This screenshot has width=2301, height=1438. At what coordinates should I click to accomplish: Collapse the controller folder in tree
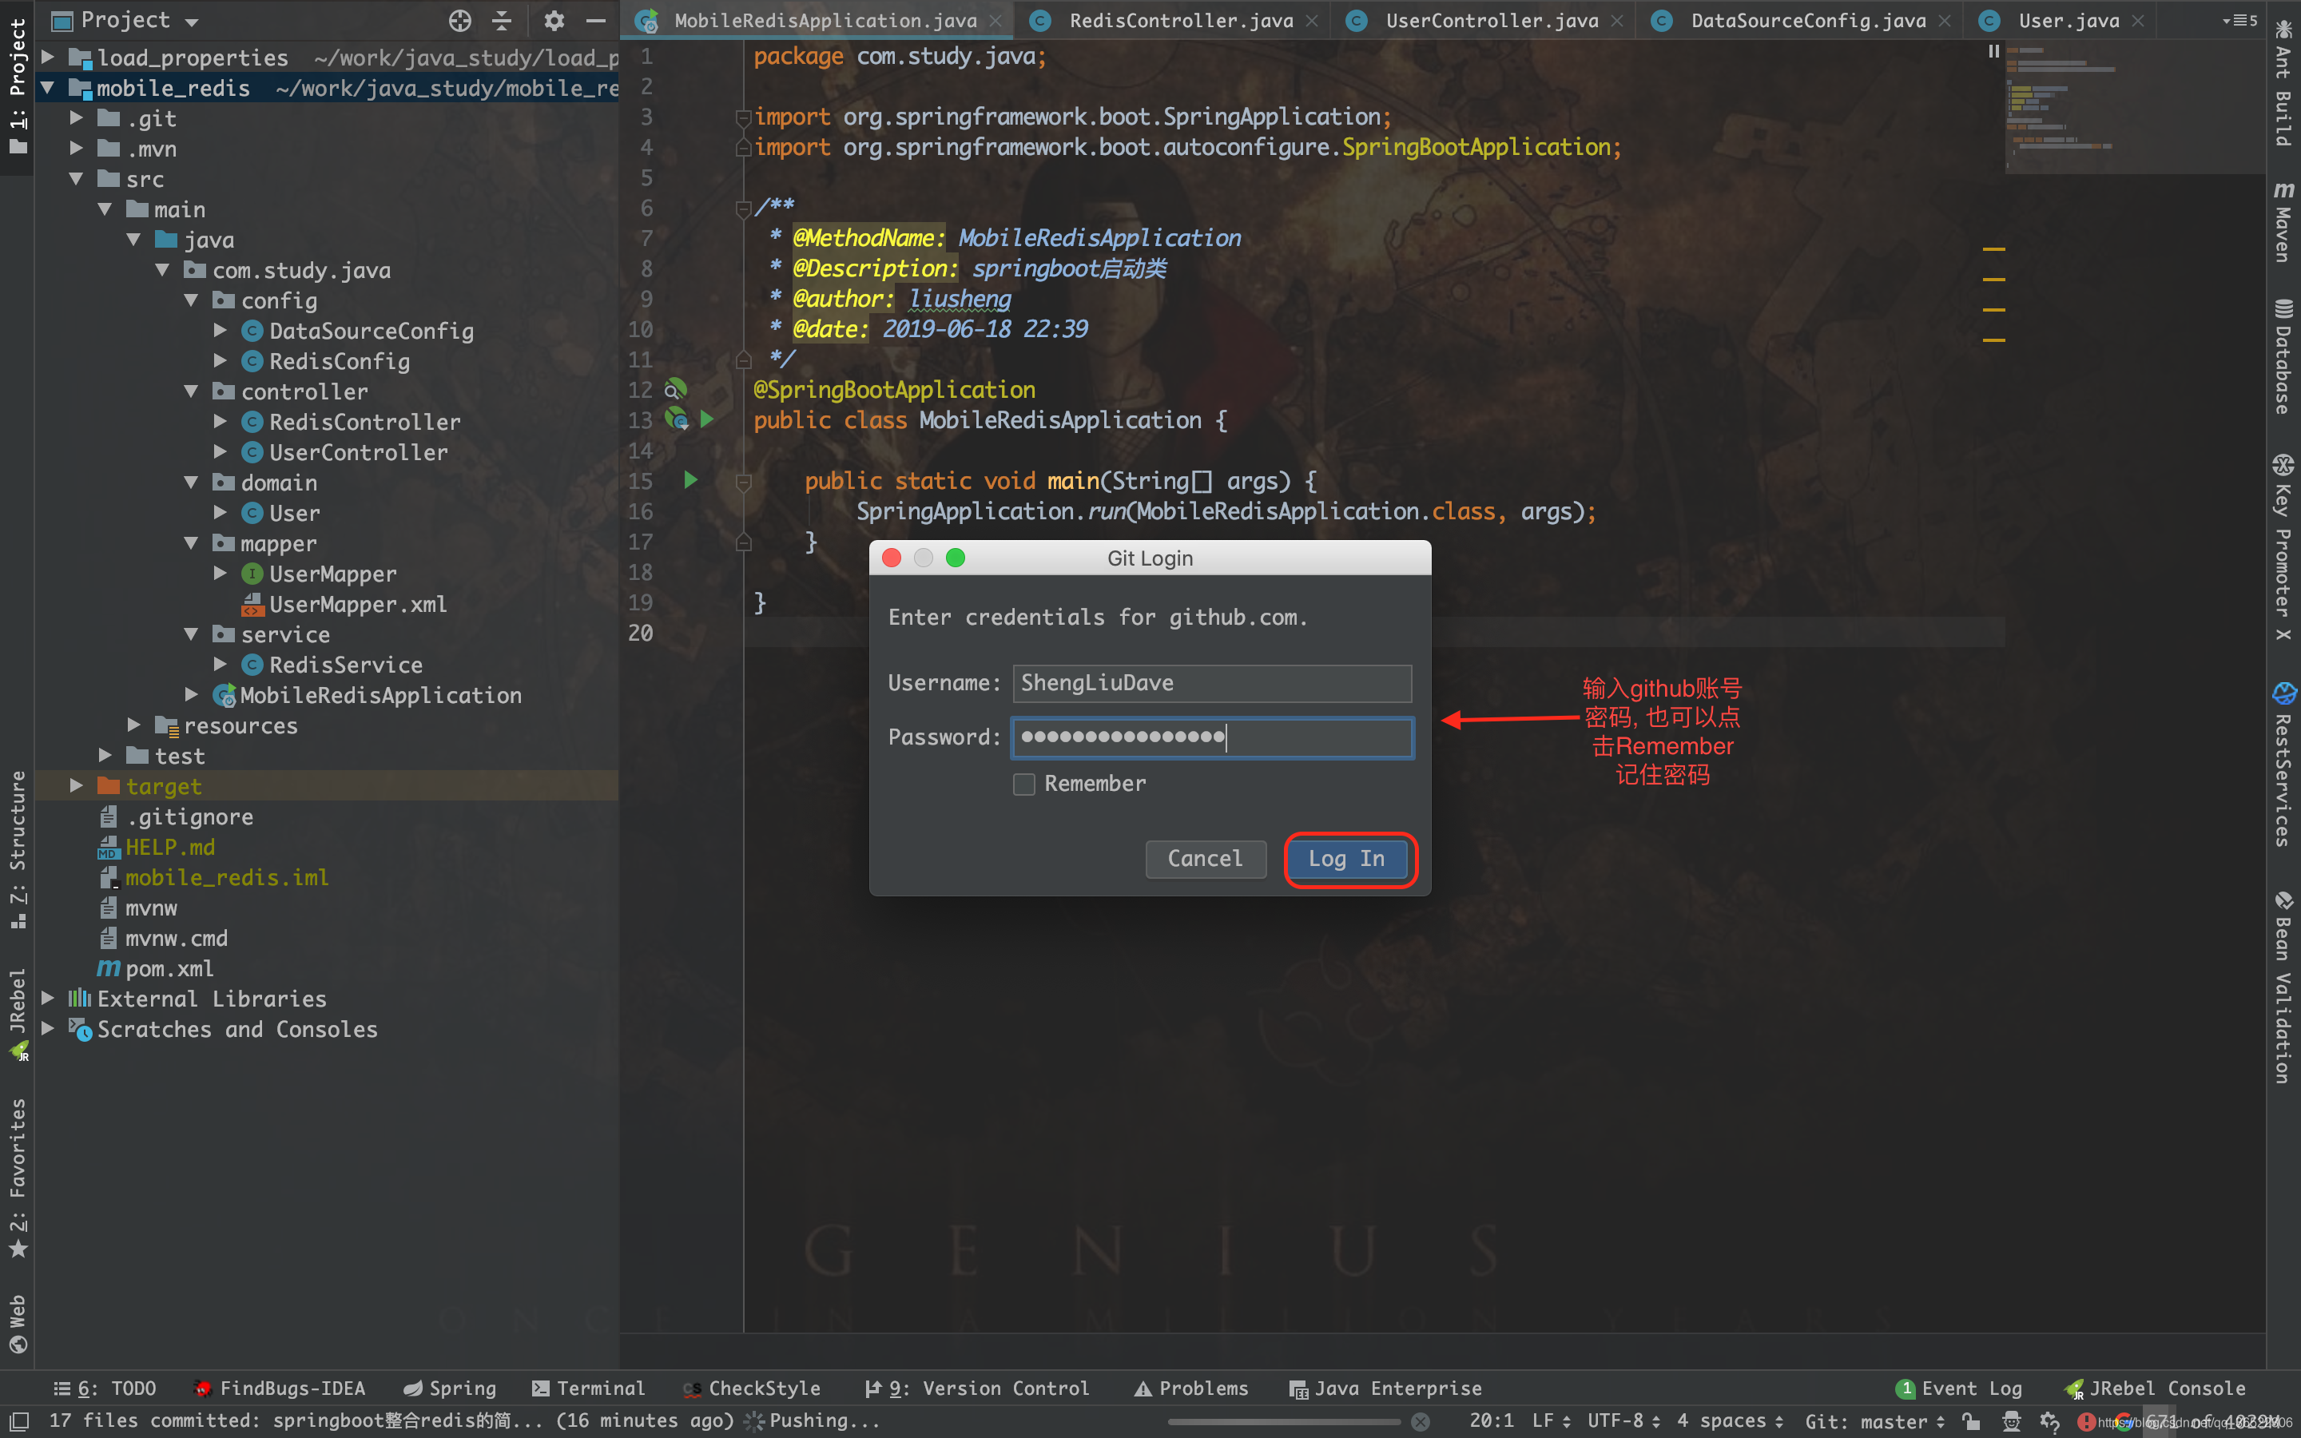click(199, 391)
